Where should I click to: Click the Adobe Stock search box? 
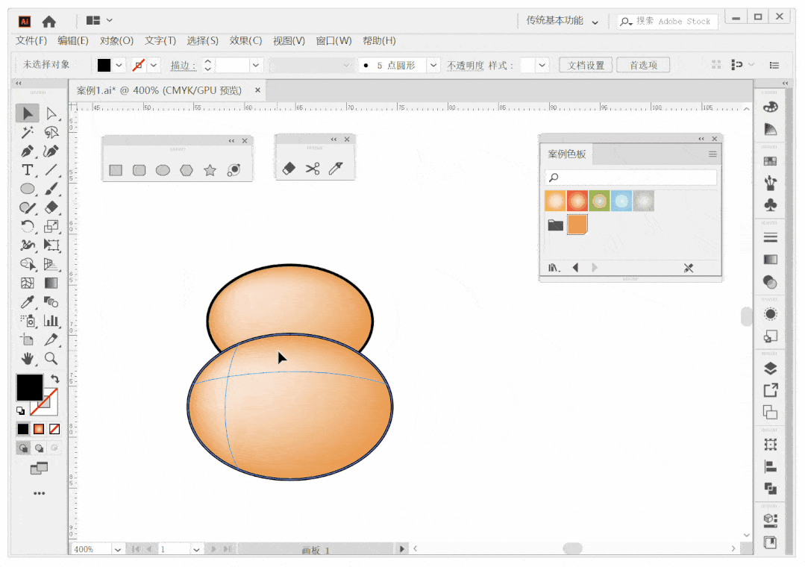[668, 21]
